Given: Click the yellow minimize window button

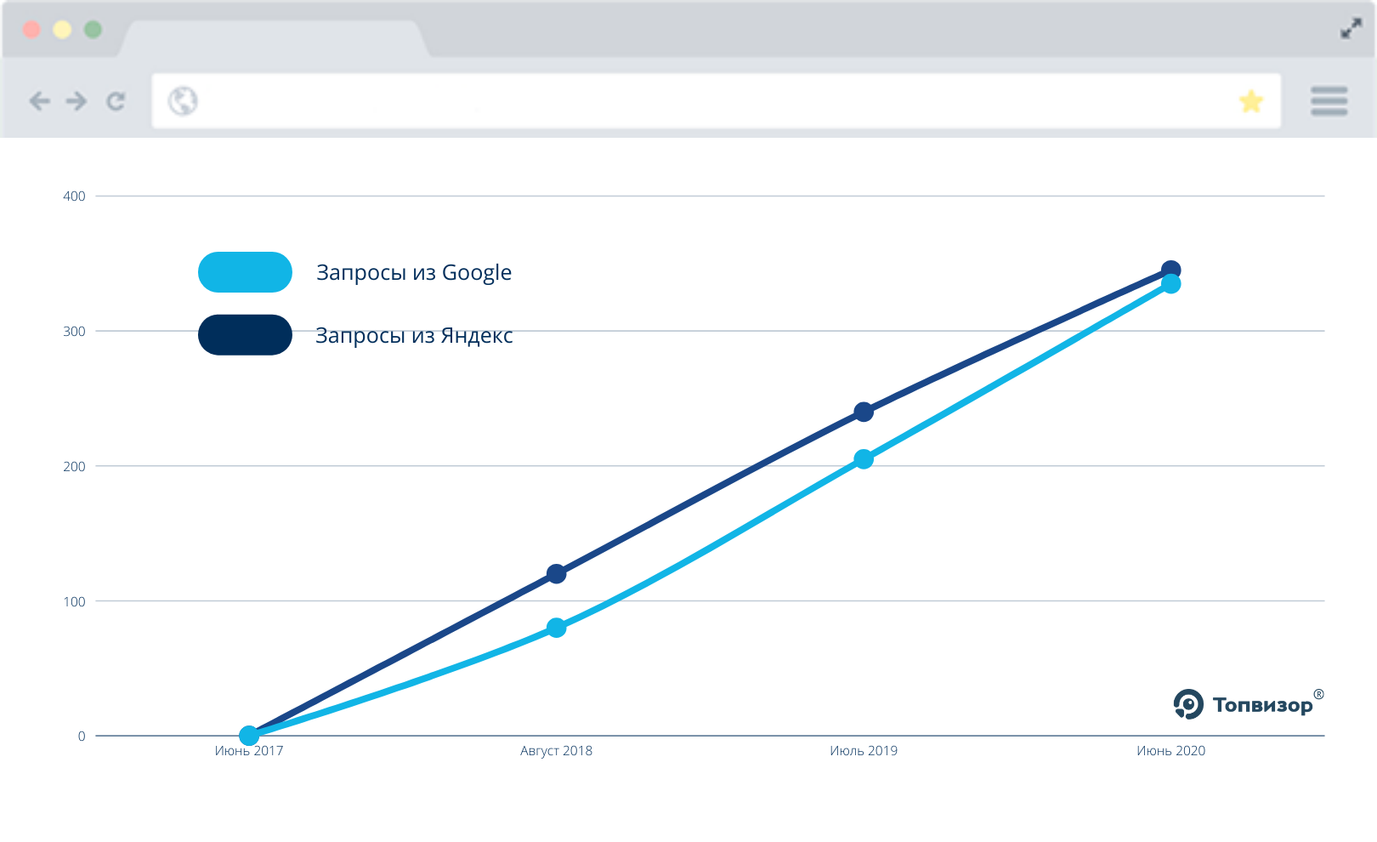Looking at the screenshot, I should click(x=62, y=30).
